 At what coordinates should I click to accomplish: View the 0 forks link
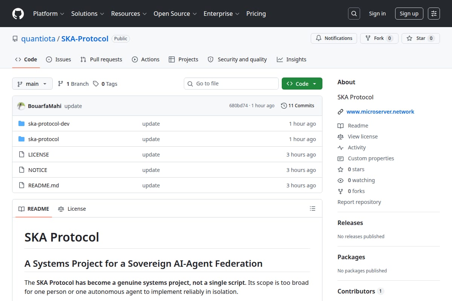[x=351, y=191]
